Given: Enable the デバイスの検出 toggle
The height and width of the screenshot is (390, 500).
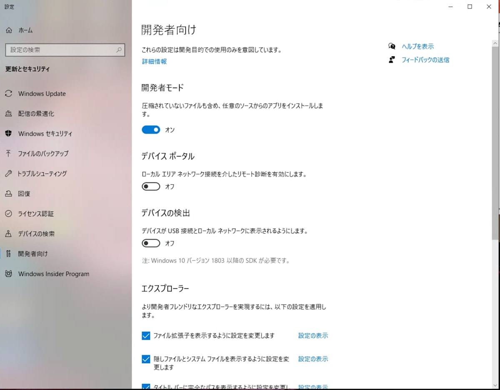Looking at the screenshot, I should [151, 243].
